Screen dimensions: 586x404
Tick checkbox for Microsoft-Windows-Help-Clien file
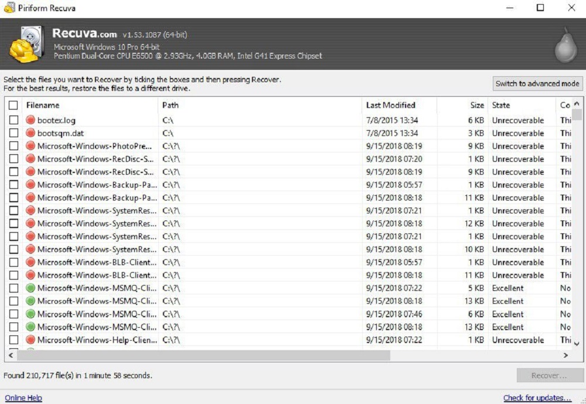click(14, 340)
